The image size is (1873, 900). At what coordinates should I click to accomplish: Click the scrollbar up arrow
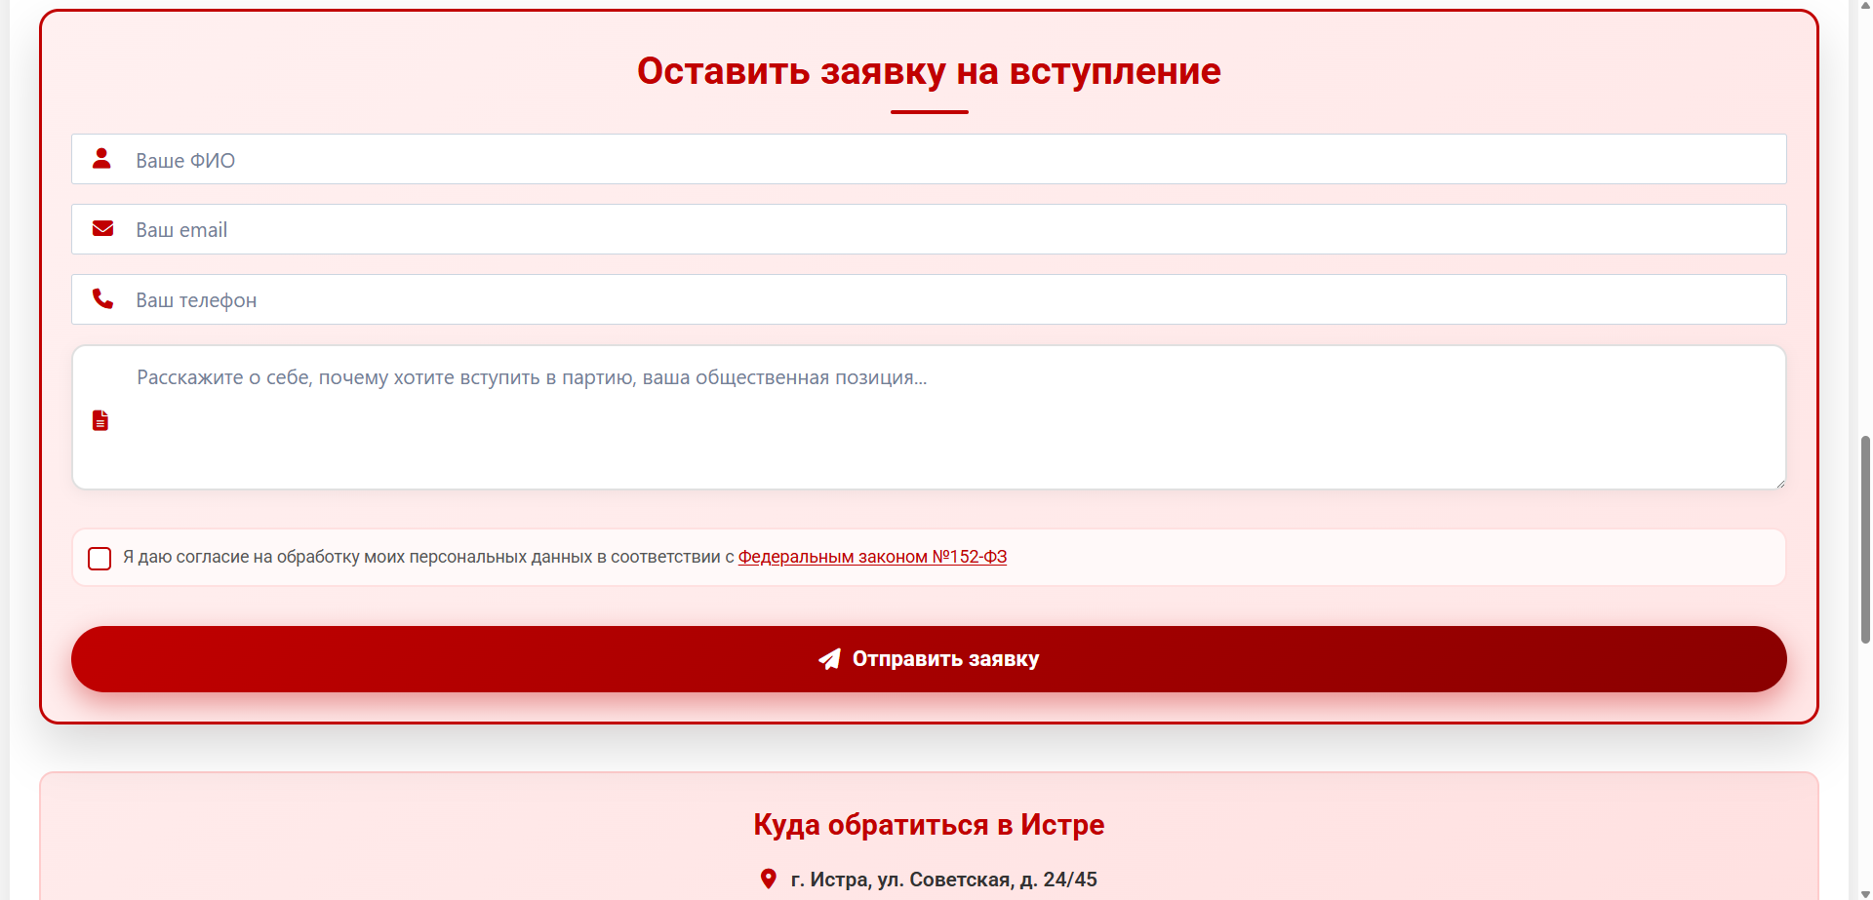[x=1865, y=6]
